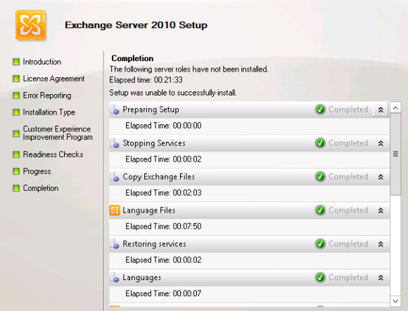Select the Completion wizard step label
Viewport: 408px width, 311px height.
click(41, 188)
